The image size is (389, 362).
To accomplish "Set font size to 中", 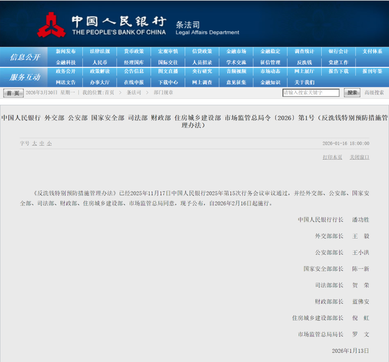I will 42,143.
